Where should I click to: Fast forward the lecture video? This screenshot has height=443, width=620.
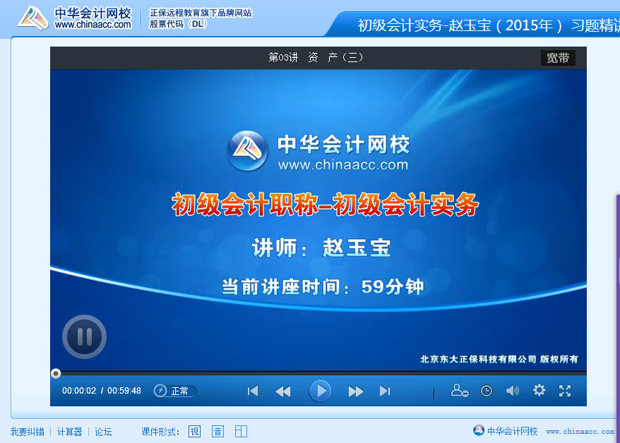(x=356, y=391)
